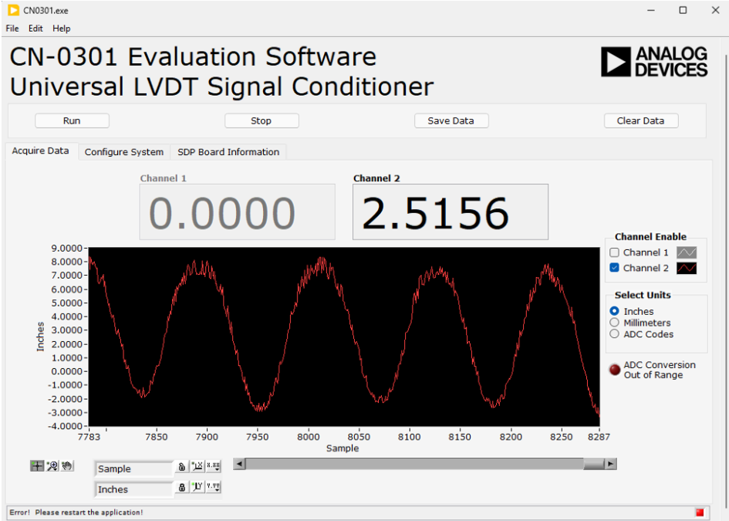Screen dimensions: 729x521
Task: Click the Stop button
Action: coord(262,120)
